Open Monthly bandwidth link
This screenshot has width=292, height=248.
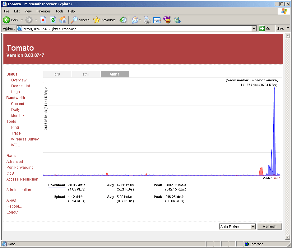click(x=18, y=116)
